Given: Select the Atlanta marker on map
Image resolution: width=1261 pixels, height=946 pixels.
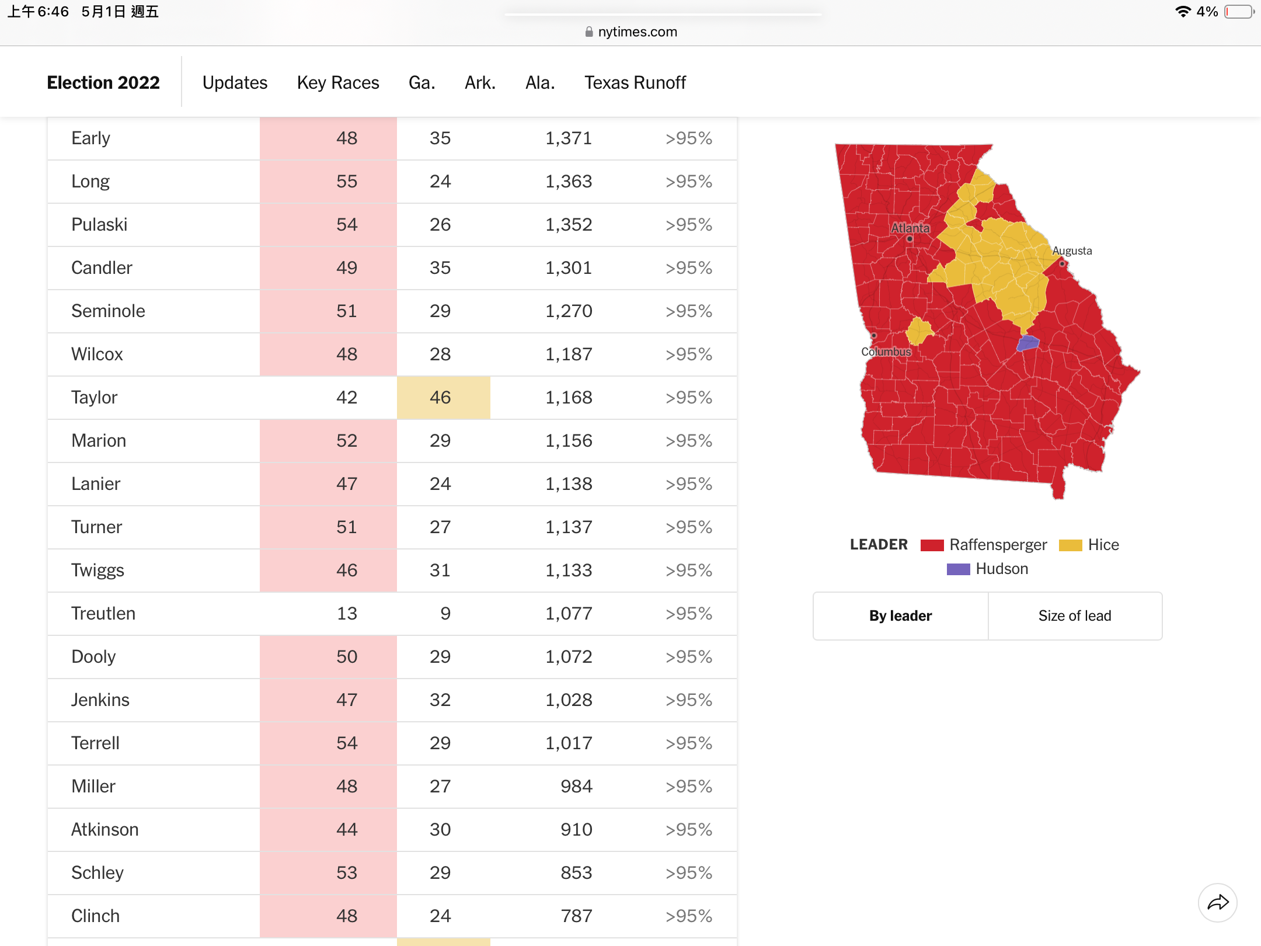Looking at the screenshot, I should (x=910, y=239).
